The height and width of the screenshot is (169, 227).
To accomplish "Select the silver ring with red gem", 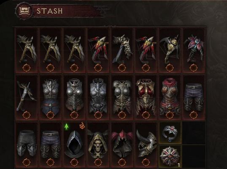I will coord(170,133).
